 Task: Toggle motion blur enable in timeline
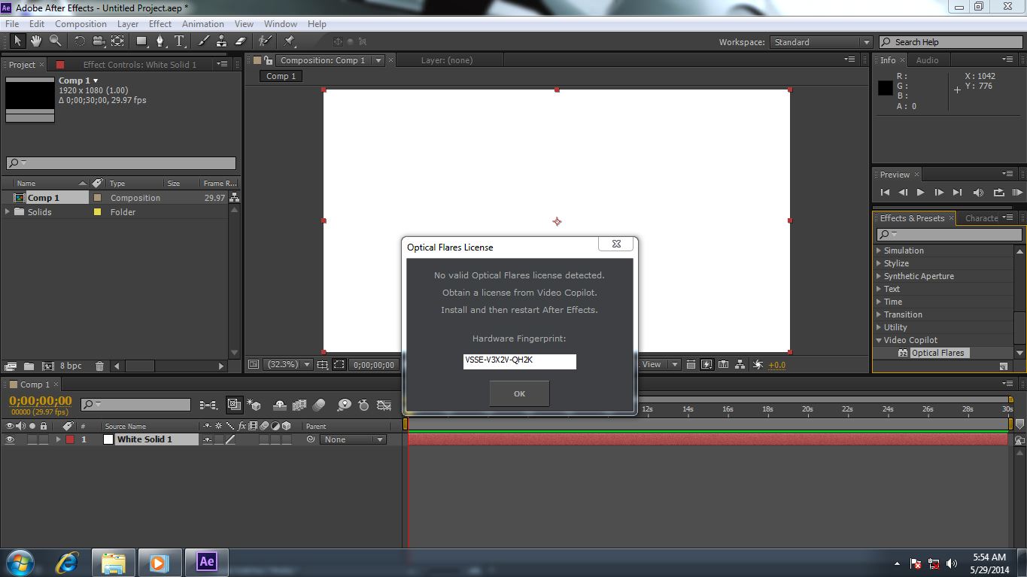coord(319,405)
